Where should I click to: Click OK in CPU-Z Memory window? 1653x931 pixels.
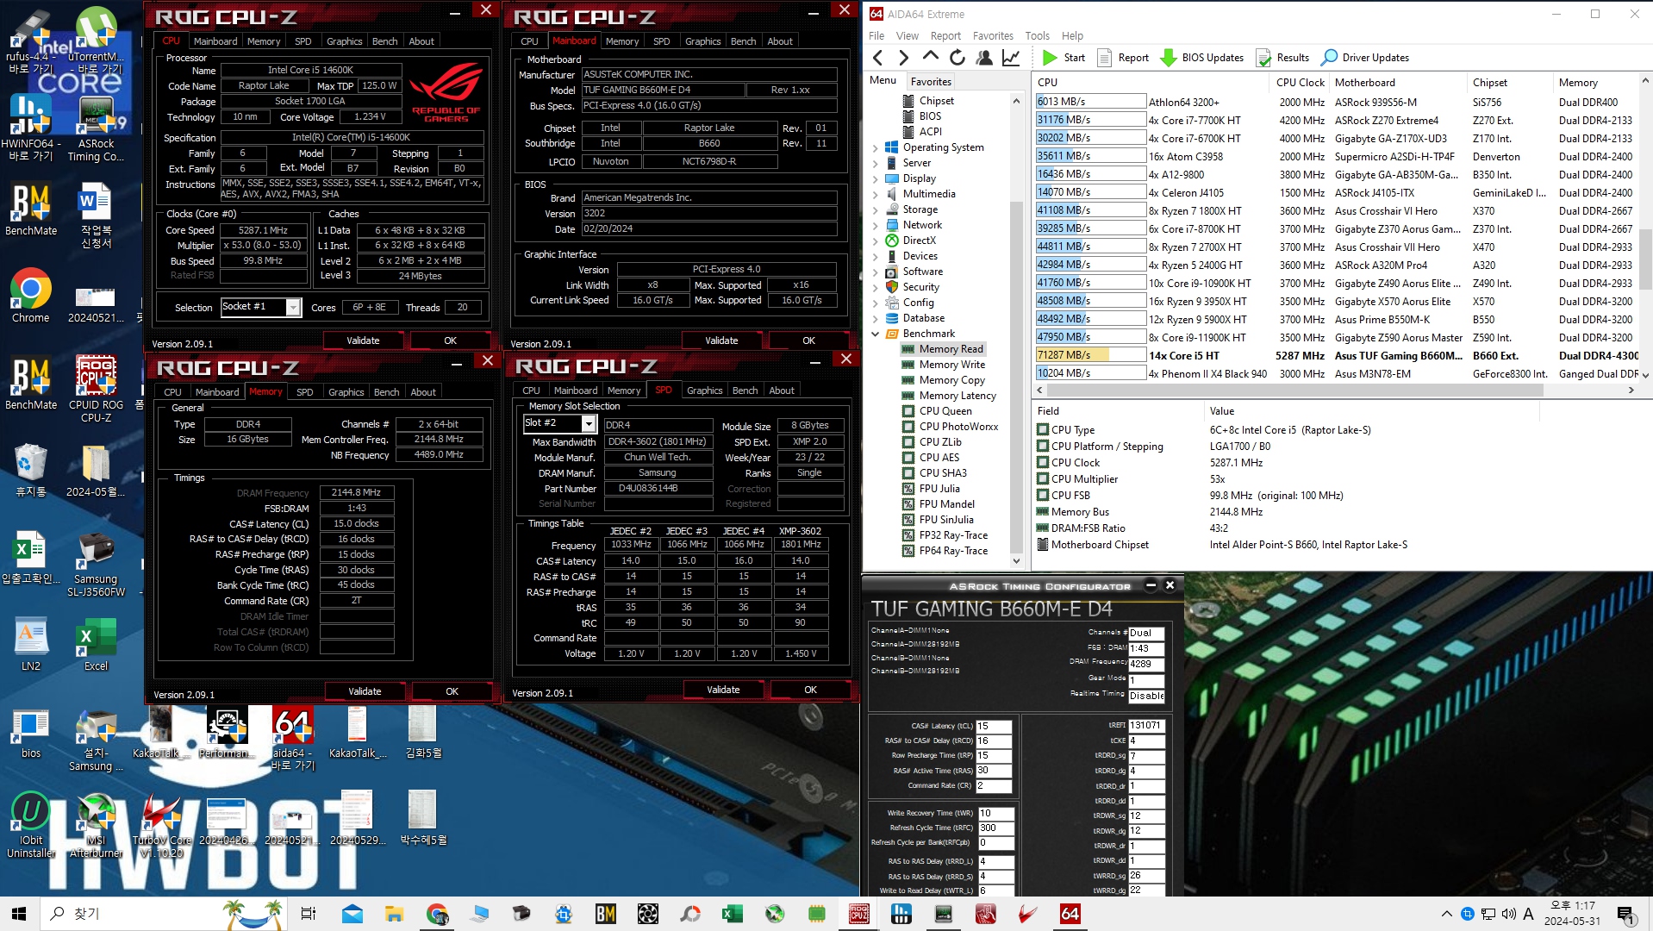pyautogui.click(x=452, y=690)
